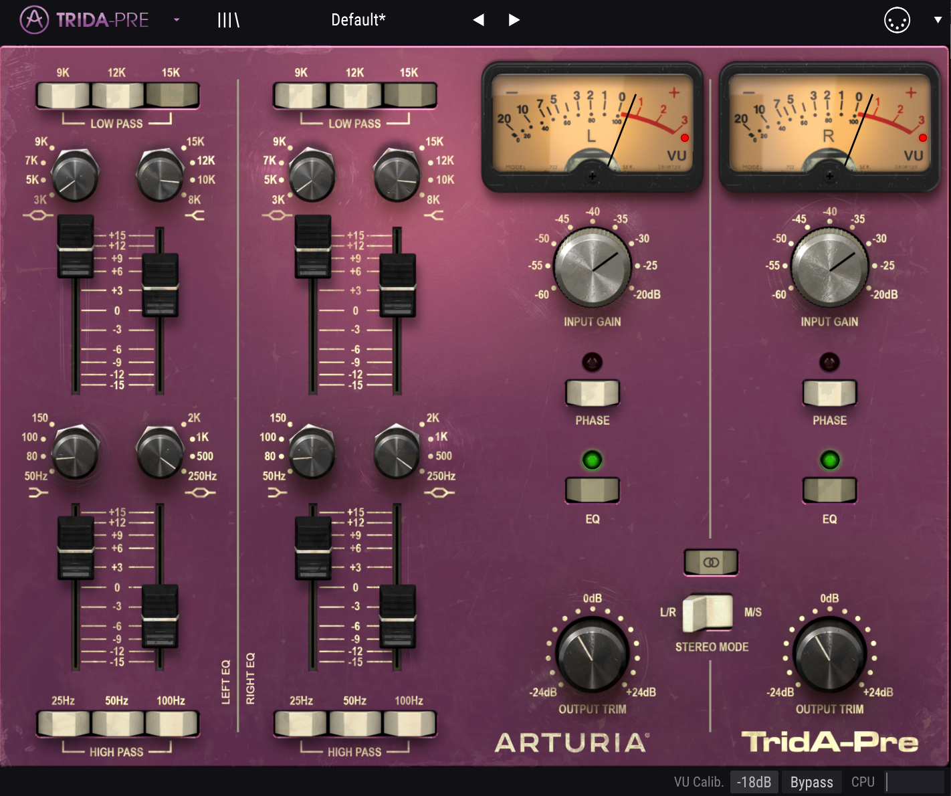The width and height of the screenshot is (951, 796).
Task: Click left EQ high-mid bell frequency knob
Action: pos(75,175)
